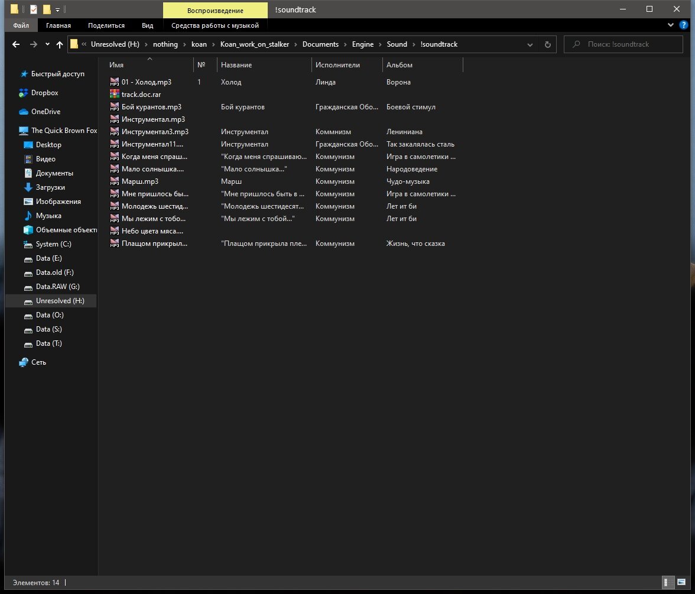The height and width of the screenshot is (594, 695).
Task: Go back with the left arrow
Action: (16, 44)
